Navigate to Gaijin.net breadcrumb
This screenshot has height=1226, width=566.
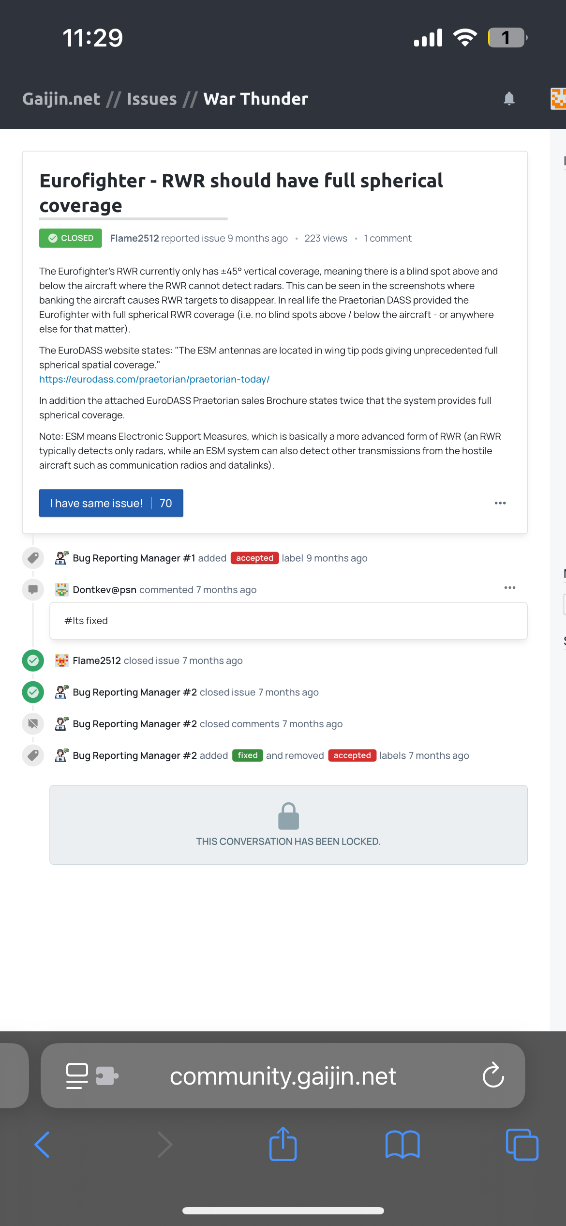[x=61, y=99]
